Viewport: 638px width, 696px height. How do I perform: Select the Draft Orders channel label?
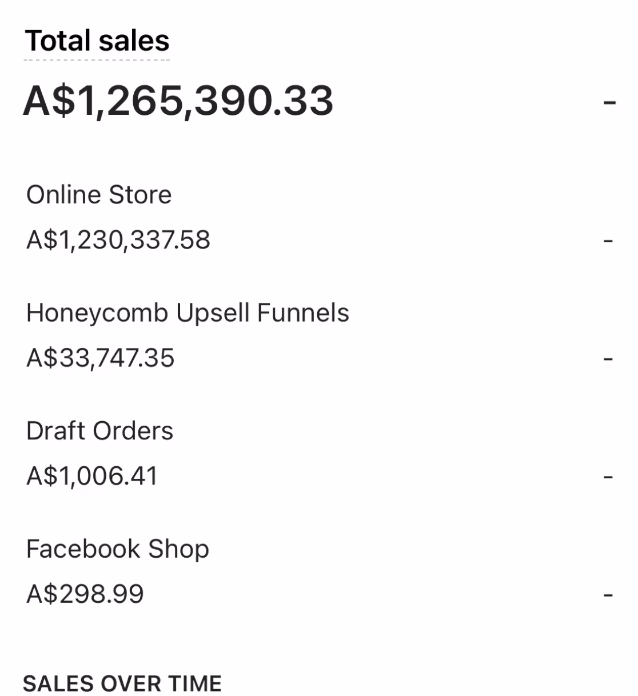pyautogui.click(x=99, y=431)
